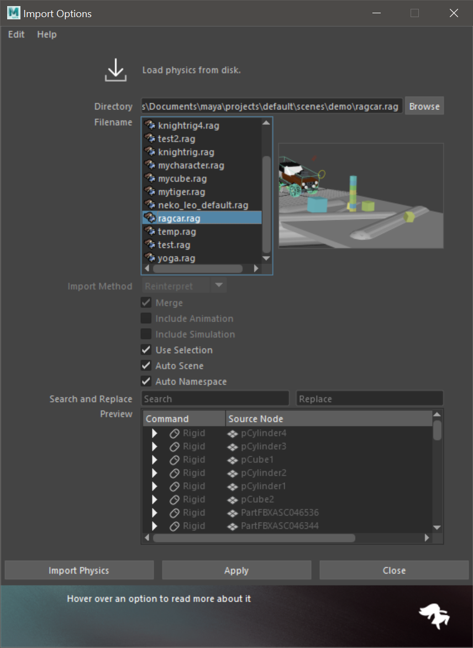The width and height of the screenshot is (473, 648).
Task: Uncheck the Auto Namespace option
Action: click(x=146, y=382)
